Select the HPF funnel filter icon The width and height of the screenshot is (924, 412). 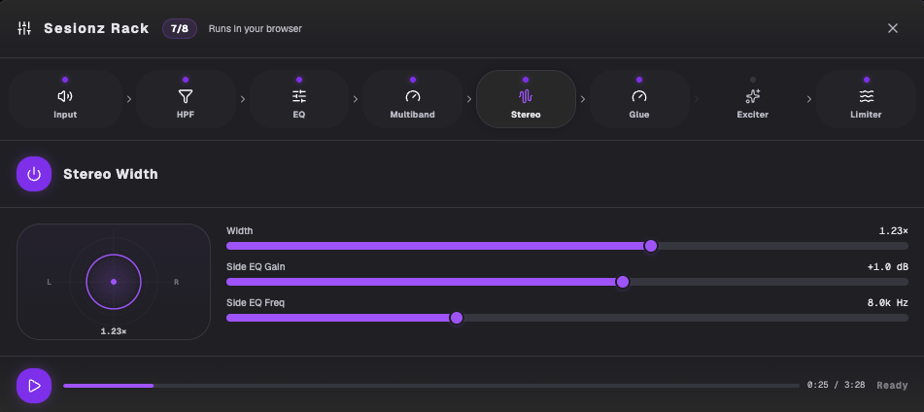pos(185,96)
